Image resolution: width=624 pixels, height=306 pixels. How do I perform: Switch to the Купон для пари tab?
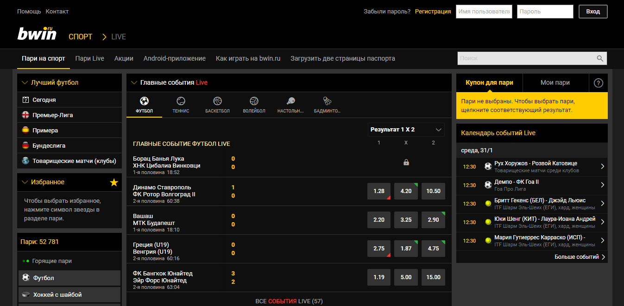pyautogui.click(x=489, y=83)
